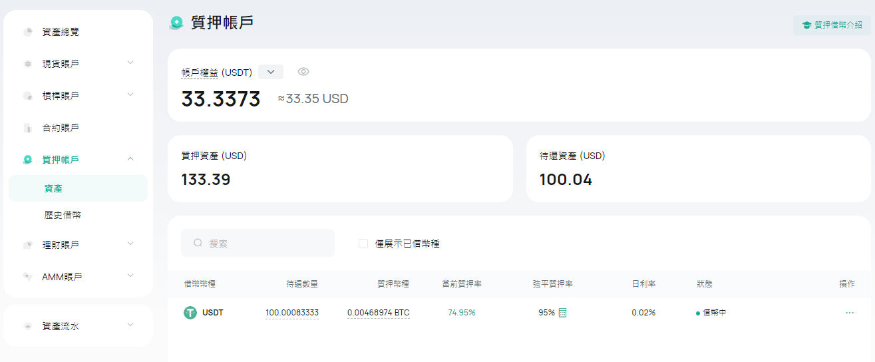875x362 pixels.
Task: Open the calculator icon beside 95%
Action: (562, 313)
